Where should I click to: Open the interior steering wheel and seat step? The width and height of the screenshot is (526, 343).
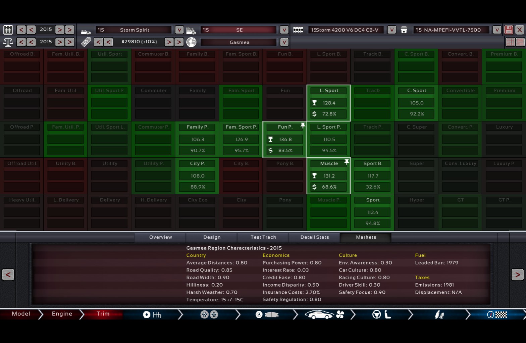tap(382, 314)
